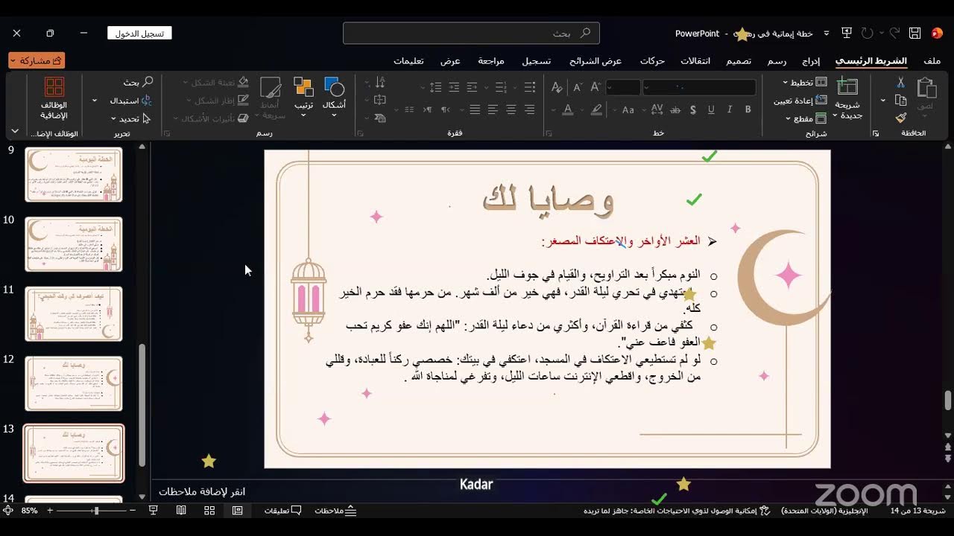This screenshot has width=954, height=536.
Task: Toggle Notes (ملاحظات) pane in status bar
Action: (x=335, y=511)
